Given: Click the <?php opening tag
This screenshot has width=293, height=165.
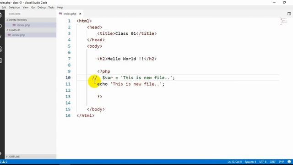Looking at the screenshot, I should 104,71.
